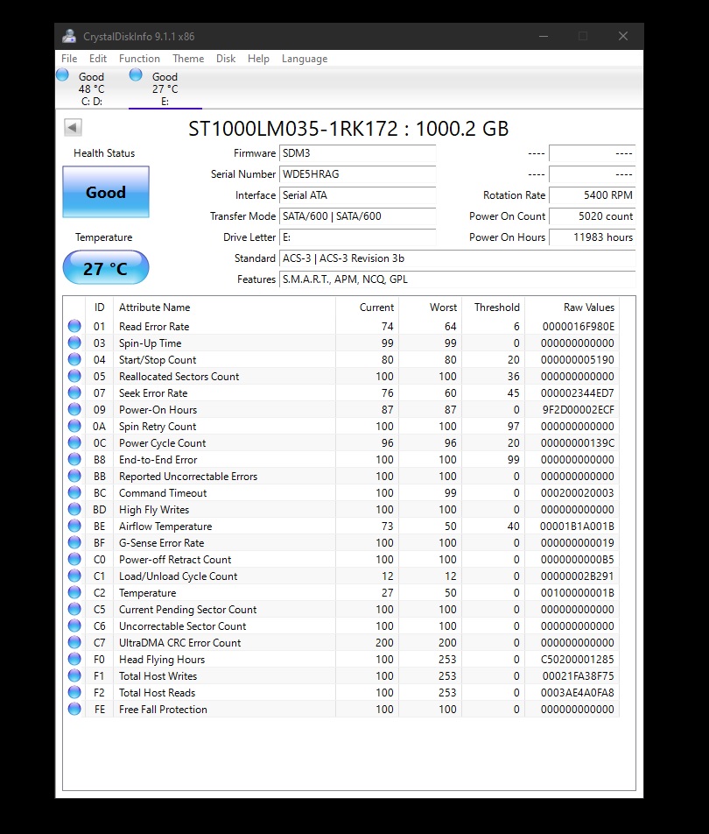Click the Power On Hours value 11983 hours
Viewport: 709px width, 834px height.
pos(592,237)
